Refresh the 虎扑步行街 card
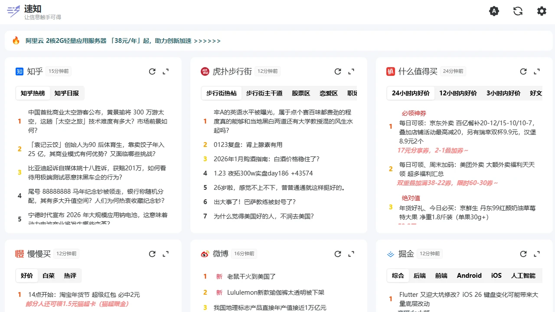 [338, 71]
